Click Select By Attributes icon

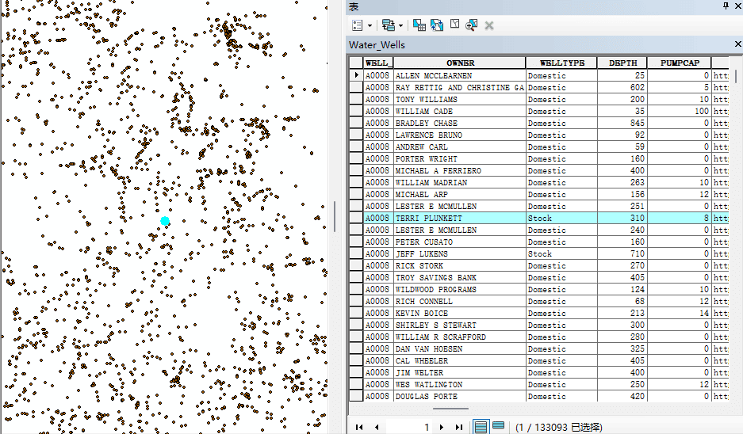coord(419,25)
